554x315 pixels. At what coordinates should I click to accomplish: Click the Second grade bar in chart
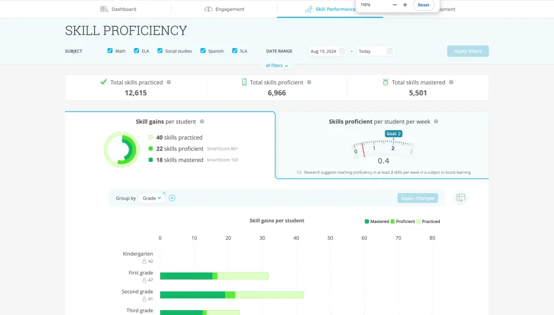click(x=232, y=295)
